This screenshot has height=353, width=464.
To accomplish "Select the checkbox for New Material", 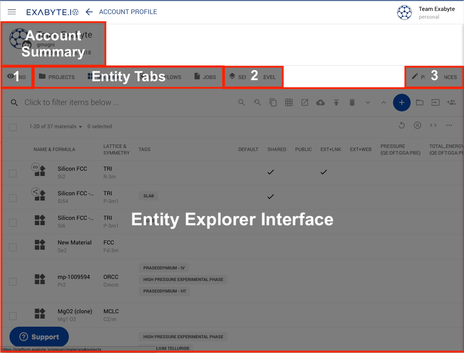I will (13, 247).
